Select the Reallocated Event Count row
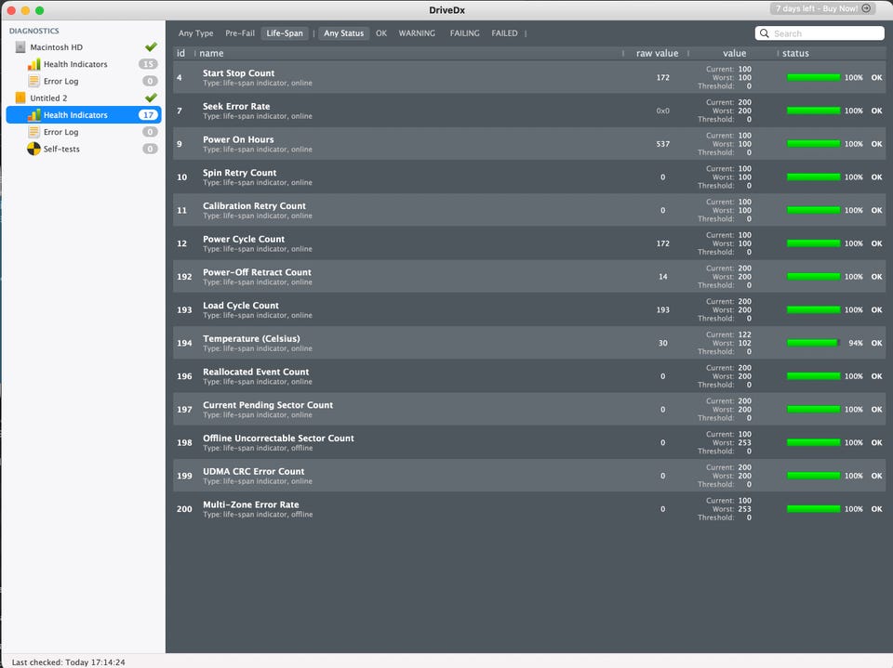The width and height of the screenshot is (893, 668). point(529,376)
